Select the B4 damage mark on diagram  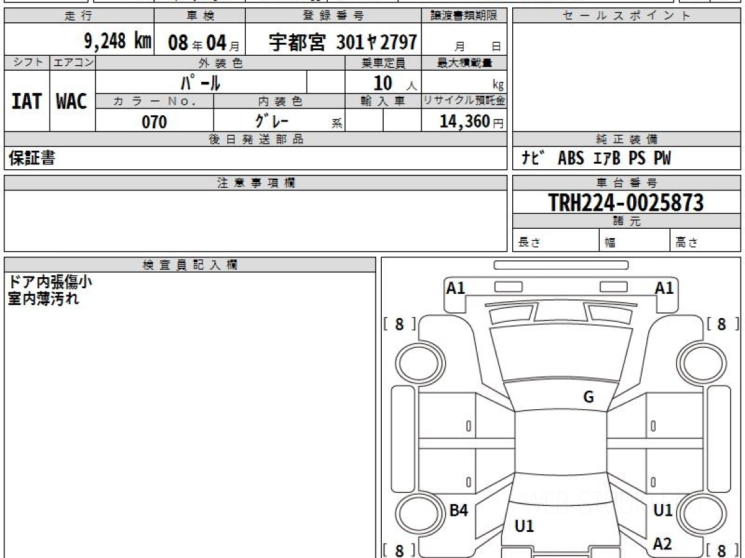[x=458, y=510]
